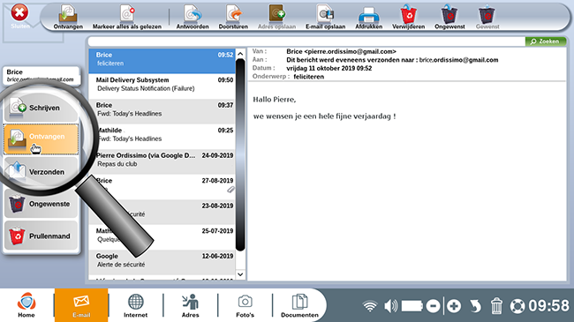574x322 pixels.
Task: Open the Prullenmand trash folder
Action: pyautogui.click(x=41, y=236)
